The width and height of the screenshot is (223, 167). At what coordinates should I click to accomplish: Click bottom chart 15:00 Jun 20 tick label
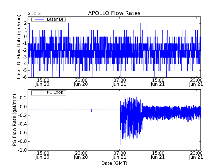42,155
